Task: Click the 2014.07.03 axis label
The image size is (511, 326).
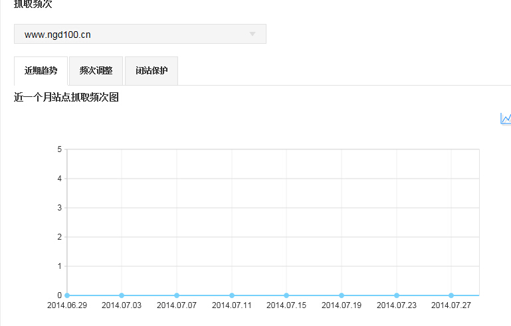Action: [x=122, y=305]
